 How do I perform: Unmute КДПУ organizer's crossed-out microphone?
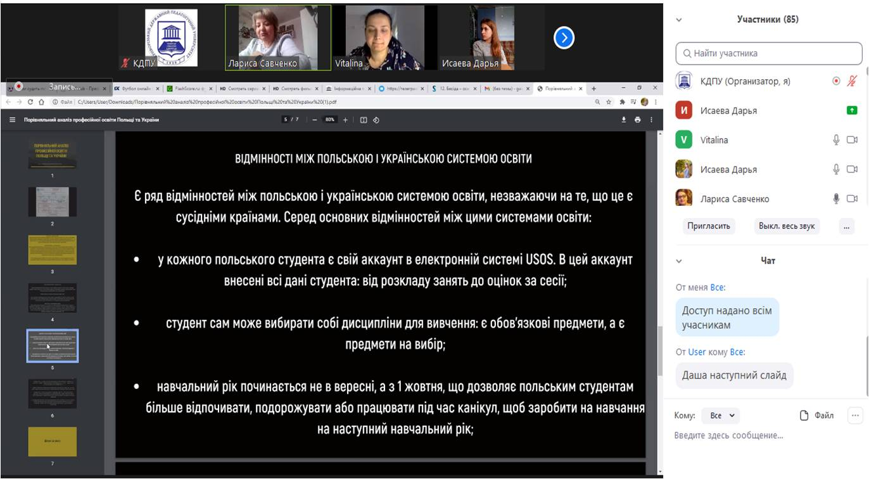[852, 81]
